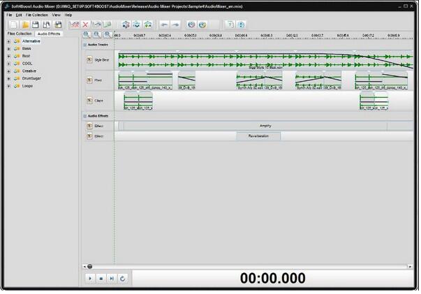Toggle loop playback with the circular arrow button
421x294 pixels.
tap(122, 279)
